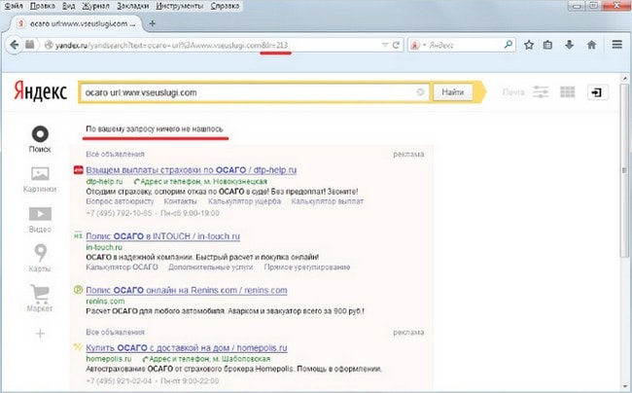Viewport: 632px width, 393px height.
Task: Click the first Все объявления link
Action: 115,154
